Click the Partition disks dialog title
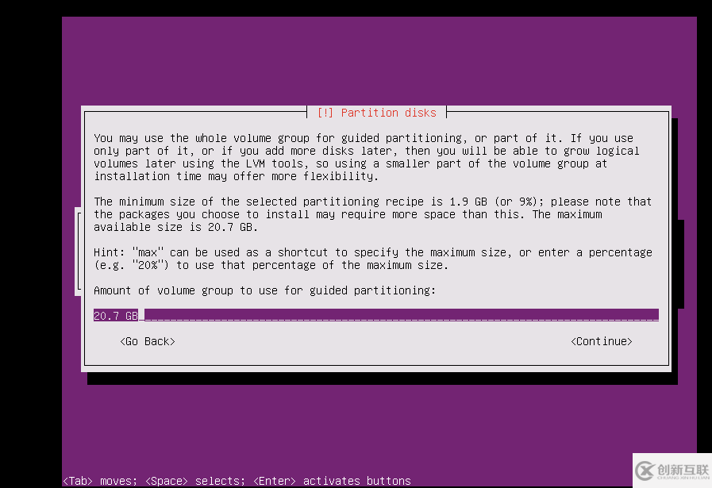 (391, 112)
